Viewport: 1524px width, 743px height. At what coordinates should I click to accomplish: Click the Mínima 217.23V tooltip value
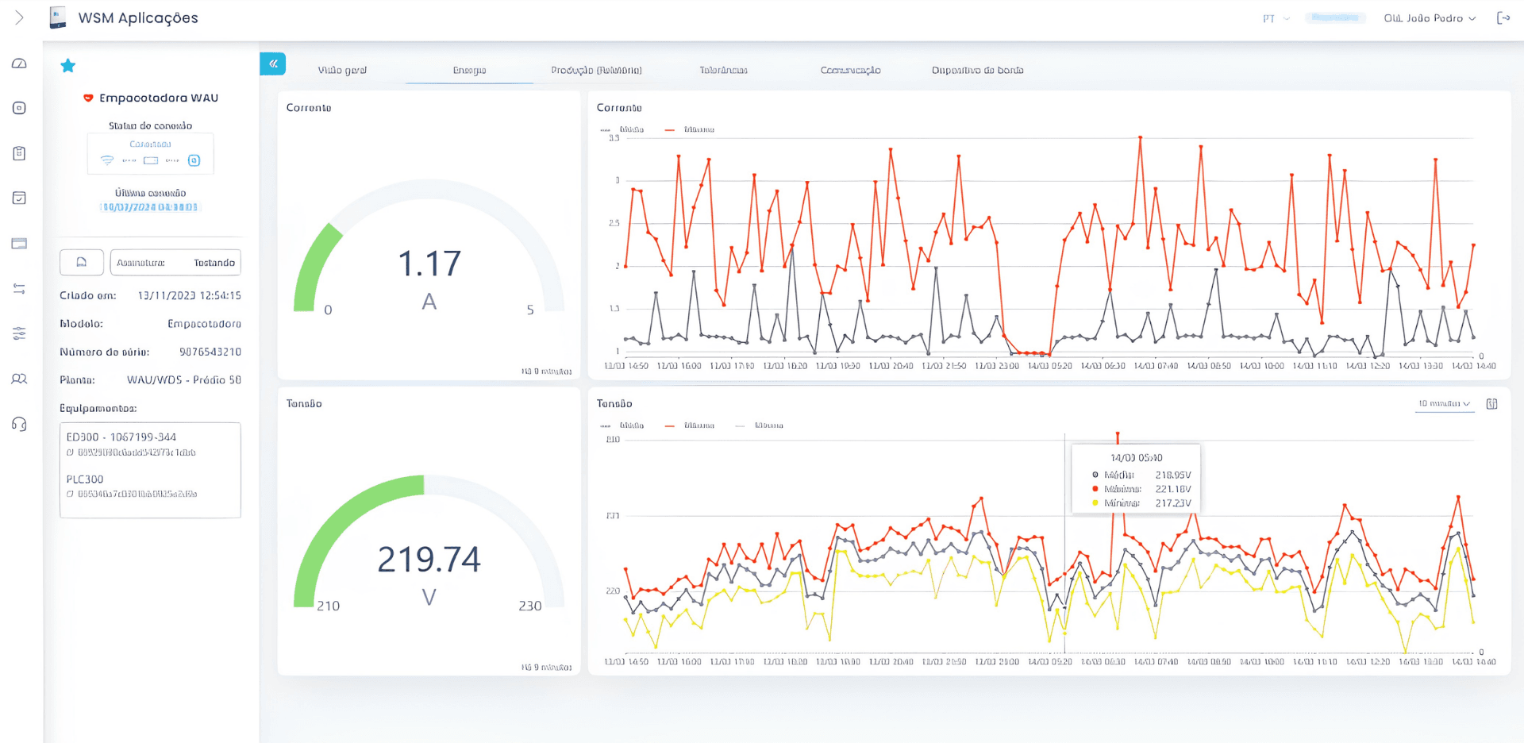coord(1173,503)
